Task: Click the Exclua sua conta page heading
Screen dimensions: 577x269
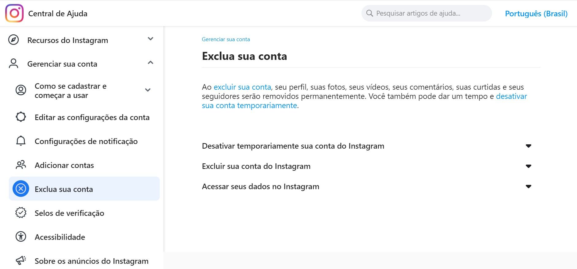Action: click(x=244, y=56)
